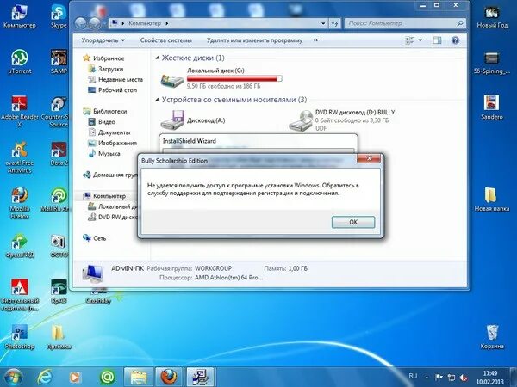Click the Mail.Ru Agent taskbar icon
This screenshot has height=387, width=517.
click(107, 378)
